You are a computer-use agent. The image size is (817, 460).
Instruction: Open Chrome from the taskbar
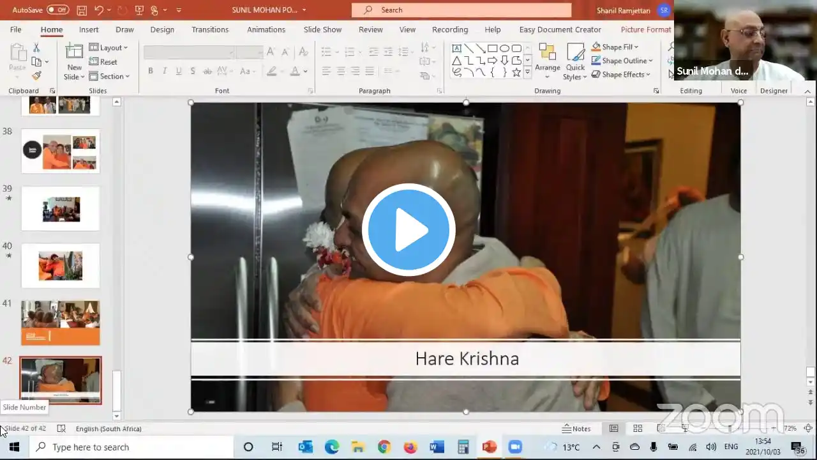(x=384, y=447)
